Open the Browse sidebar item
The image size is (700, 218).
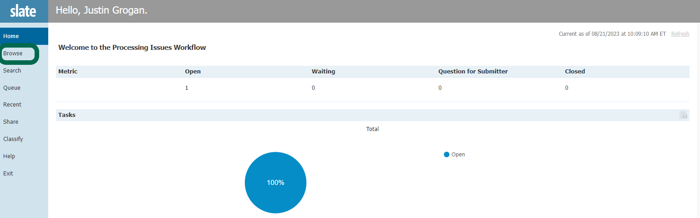click(13, 53)
